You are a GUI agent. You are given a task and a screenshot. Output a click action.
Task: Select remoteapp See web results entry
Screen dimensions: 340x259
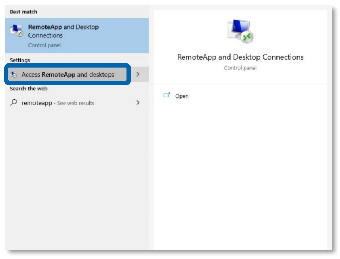click(77, 103)
